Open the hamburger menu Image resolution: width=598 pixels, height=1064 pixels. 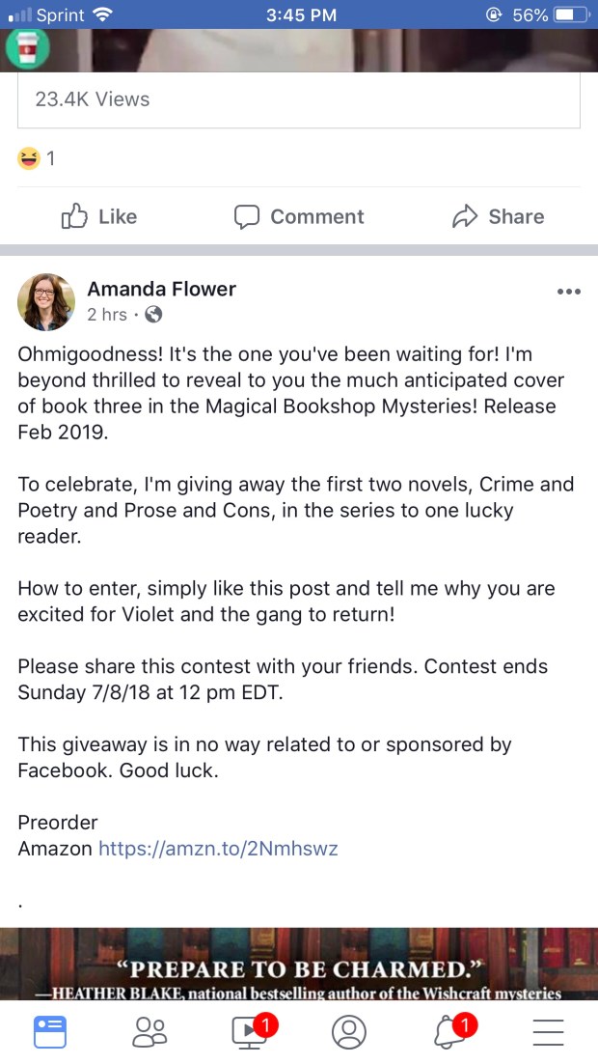point(549,1031)
